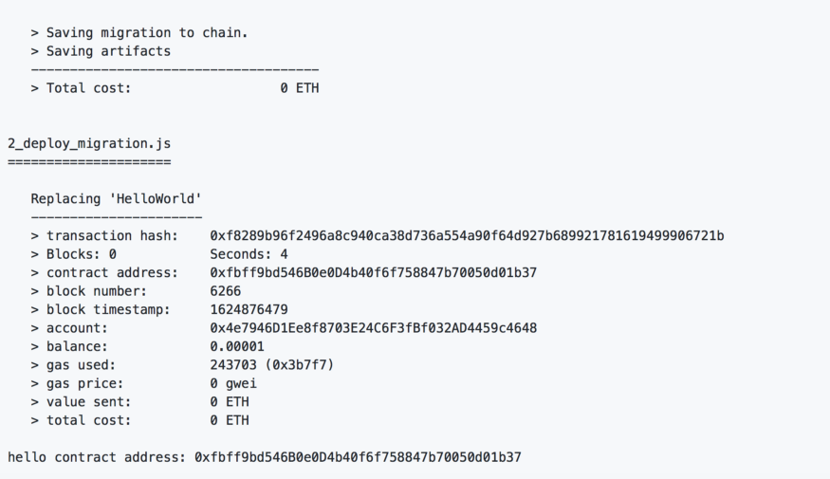
Task: Click the "Seconds: 4" text
Action: pyautogui.click(x=249, y=254)
